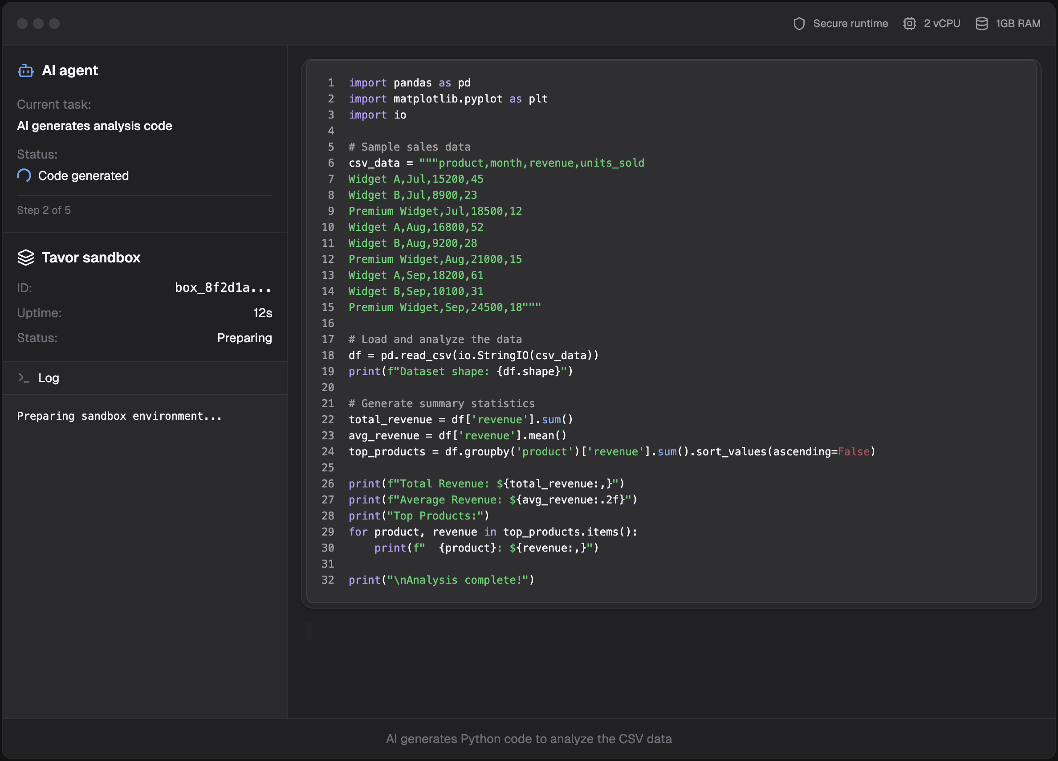Click the 'Average Revenue' print statement
The width and height of the screenshot is (1058, 761).
(493, 499)
